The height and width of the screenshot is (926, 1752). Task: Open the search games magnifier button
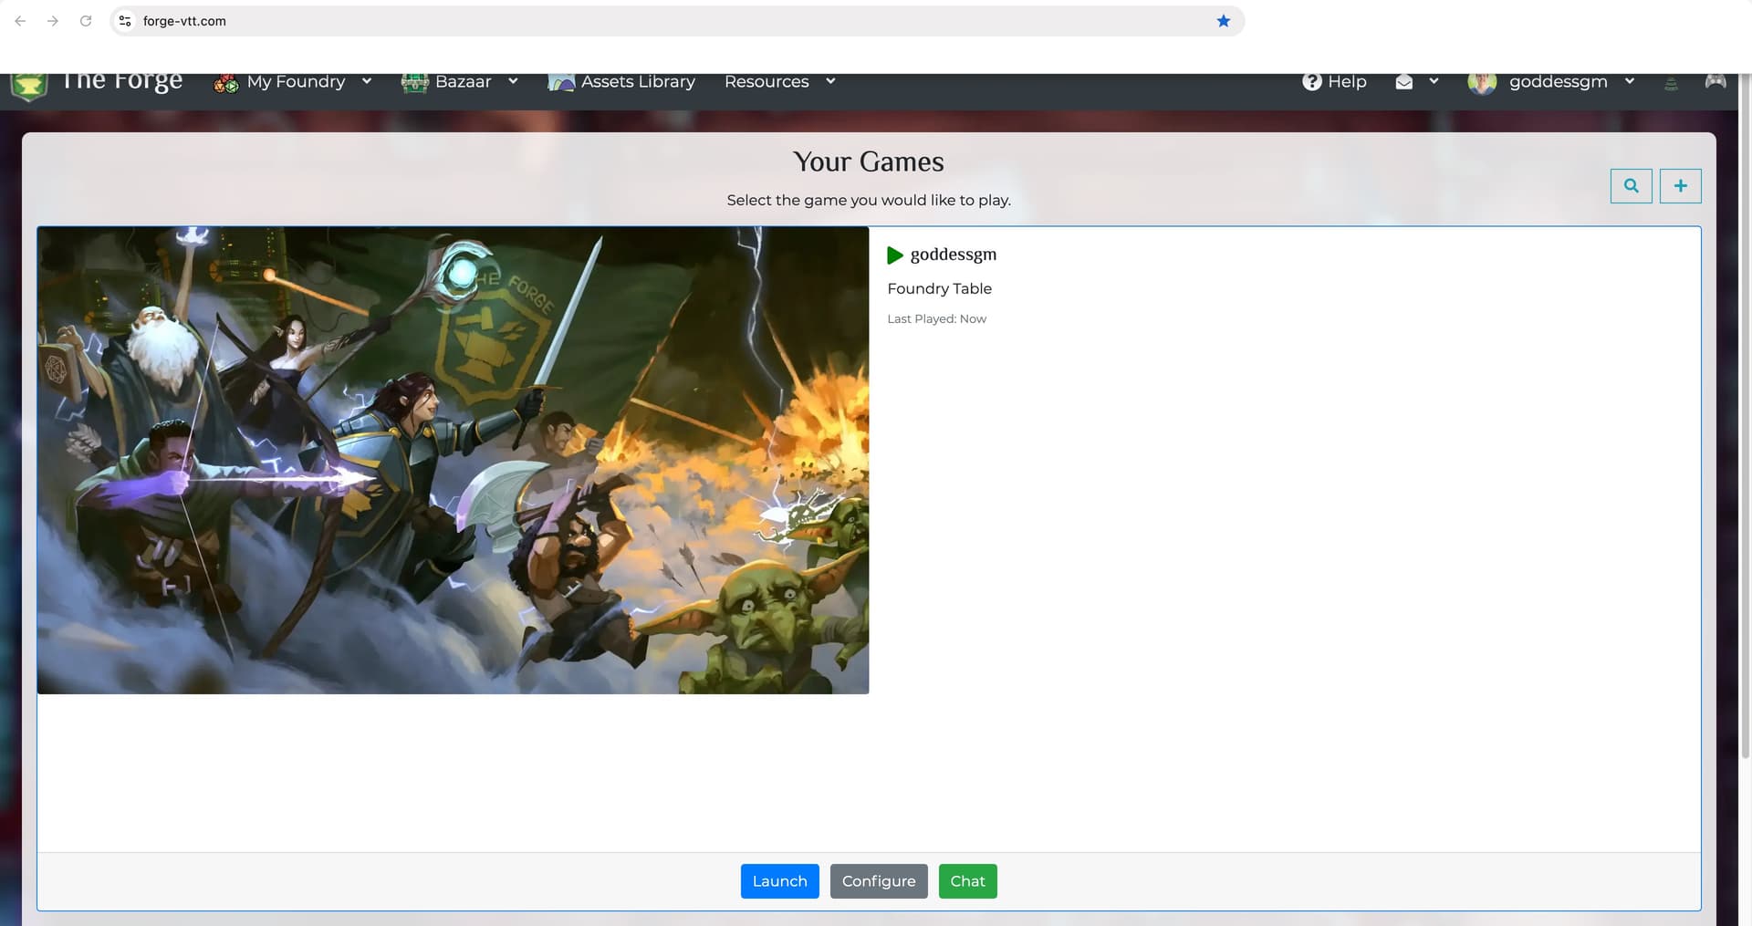point(1631,186)
